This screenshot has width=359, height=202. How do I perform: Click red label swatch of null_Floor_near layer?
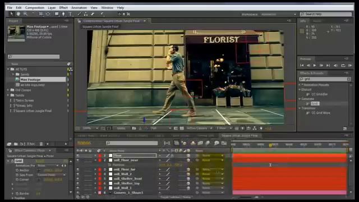[x=100, y=160]
